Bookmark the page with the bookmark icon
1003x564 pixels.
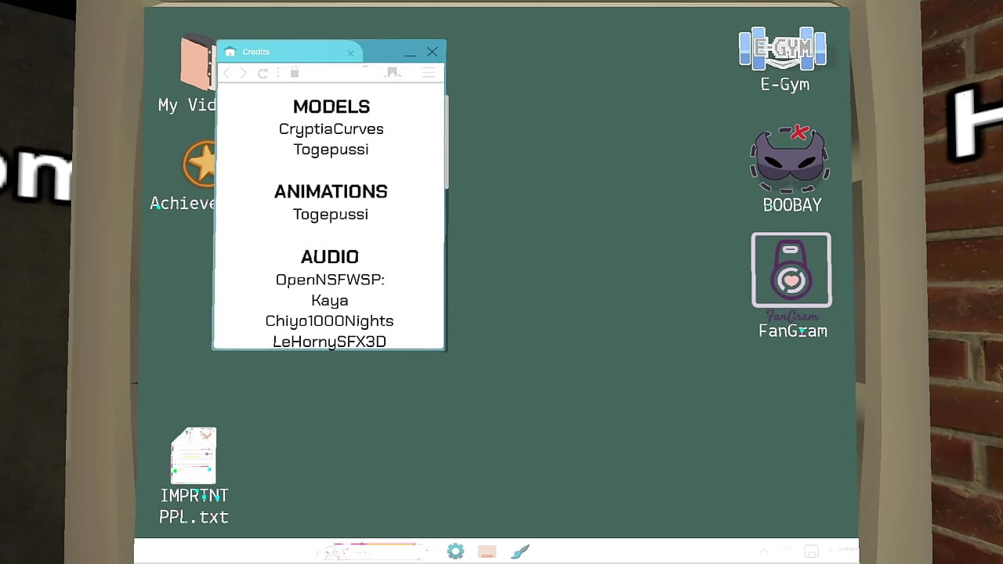point(393,72)
